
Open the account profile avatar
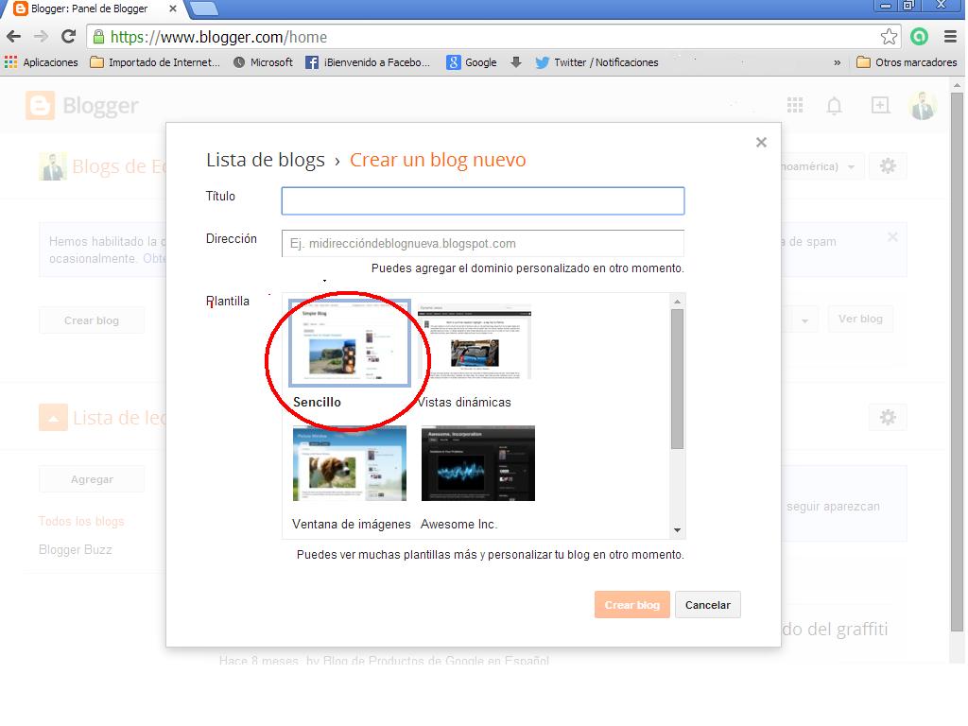pyautogui.click(x=923, y=106)
